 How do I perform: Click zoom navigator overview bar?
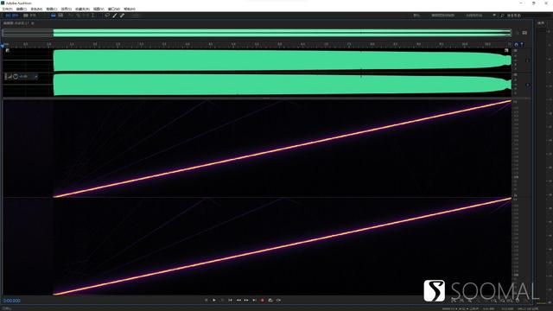pyautogui.click(x=257, y=33)
